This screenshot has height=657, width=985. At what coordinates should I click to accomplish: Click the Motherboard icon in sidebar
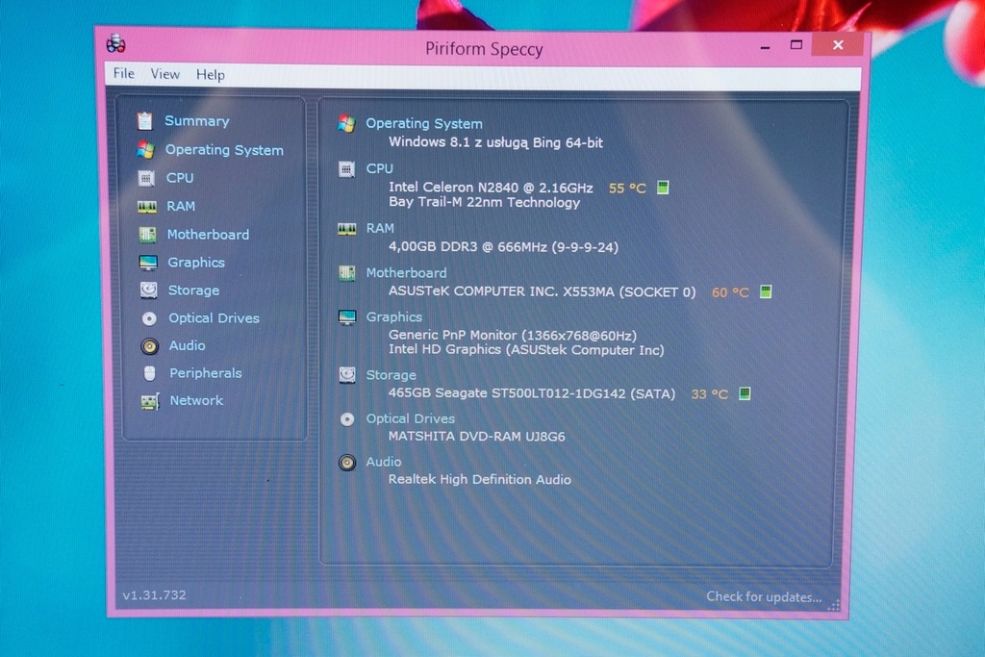[x=147, y=235]
